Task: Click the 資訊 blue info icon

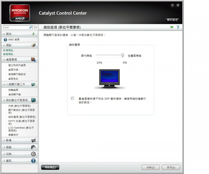Action: (33, 161)
